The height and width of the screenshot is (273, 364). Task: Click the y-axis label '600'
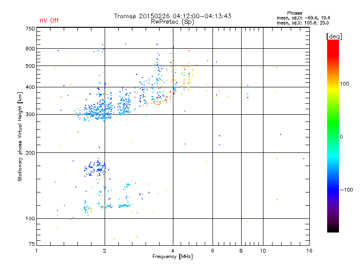pos(30,49)
